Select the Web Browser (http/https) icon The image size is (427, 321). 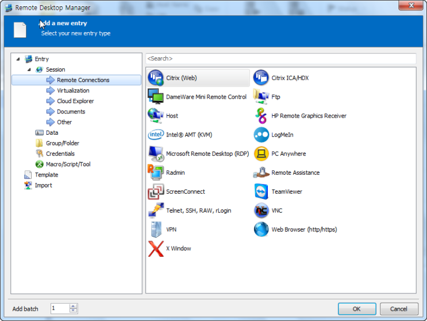pyautogui.click(x=261, y=229)
